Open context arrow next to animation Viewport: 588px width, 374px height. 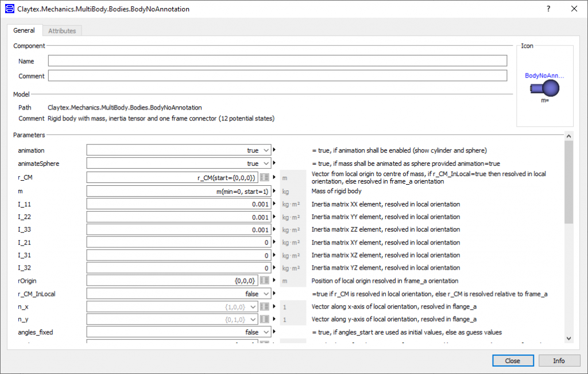tap(274, 150)
